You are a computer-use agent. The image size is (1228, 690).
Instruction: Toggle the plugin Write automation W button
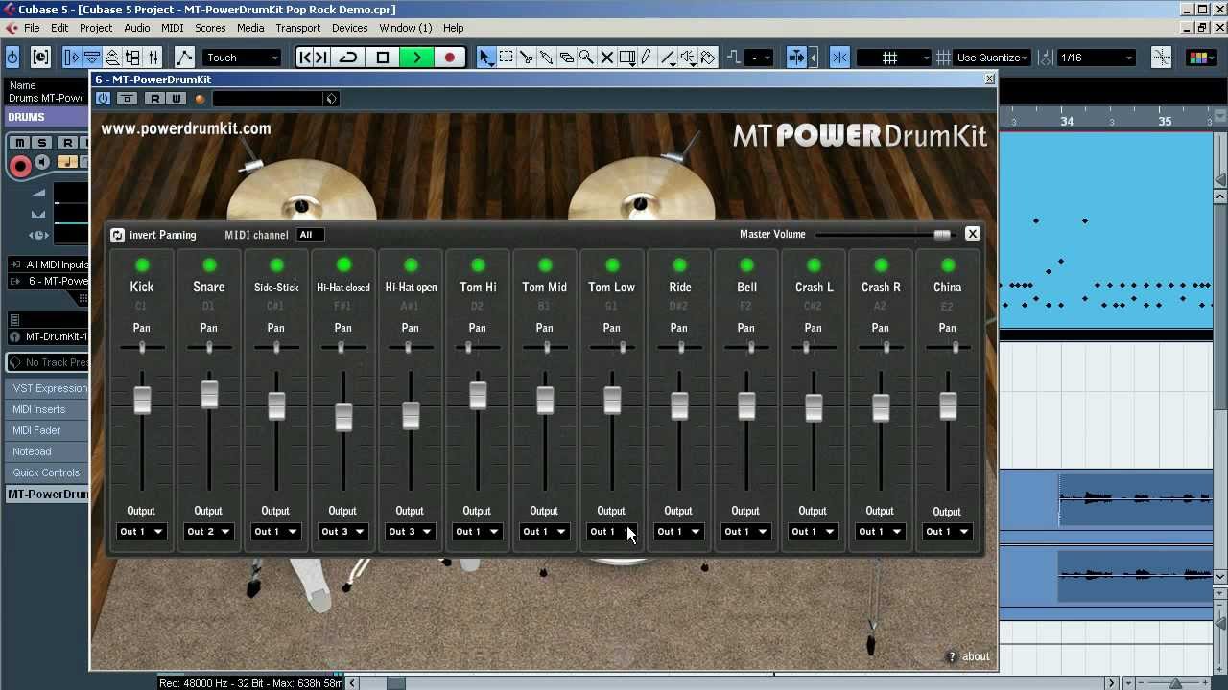click(x=176, y=99)
